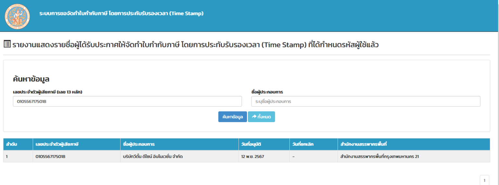Click the ค้นหาข้อมูล section heading
This screenshot has width=499, height=185.
[x=31, y=79]
